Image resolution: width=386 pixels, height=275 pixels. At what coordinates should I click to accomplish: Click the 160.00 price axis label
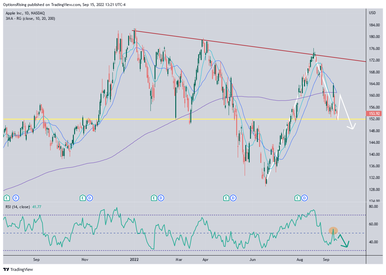coord(374,95)
